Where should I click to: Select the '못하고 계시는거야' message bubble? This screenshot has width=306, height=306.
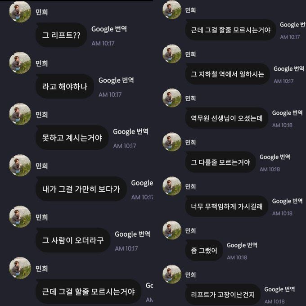[x=72, y=138]
